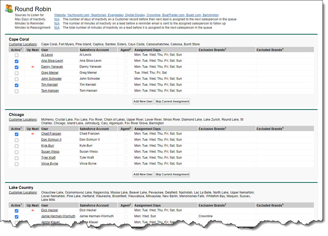Toggle the Agent checkbox for Greg Meinel
The width and height of the screenshot is (328, 236).
[x=125, y=73]
